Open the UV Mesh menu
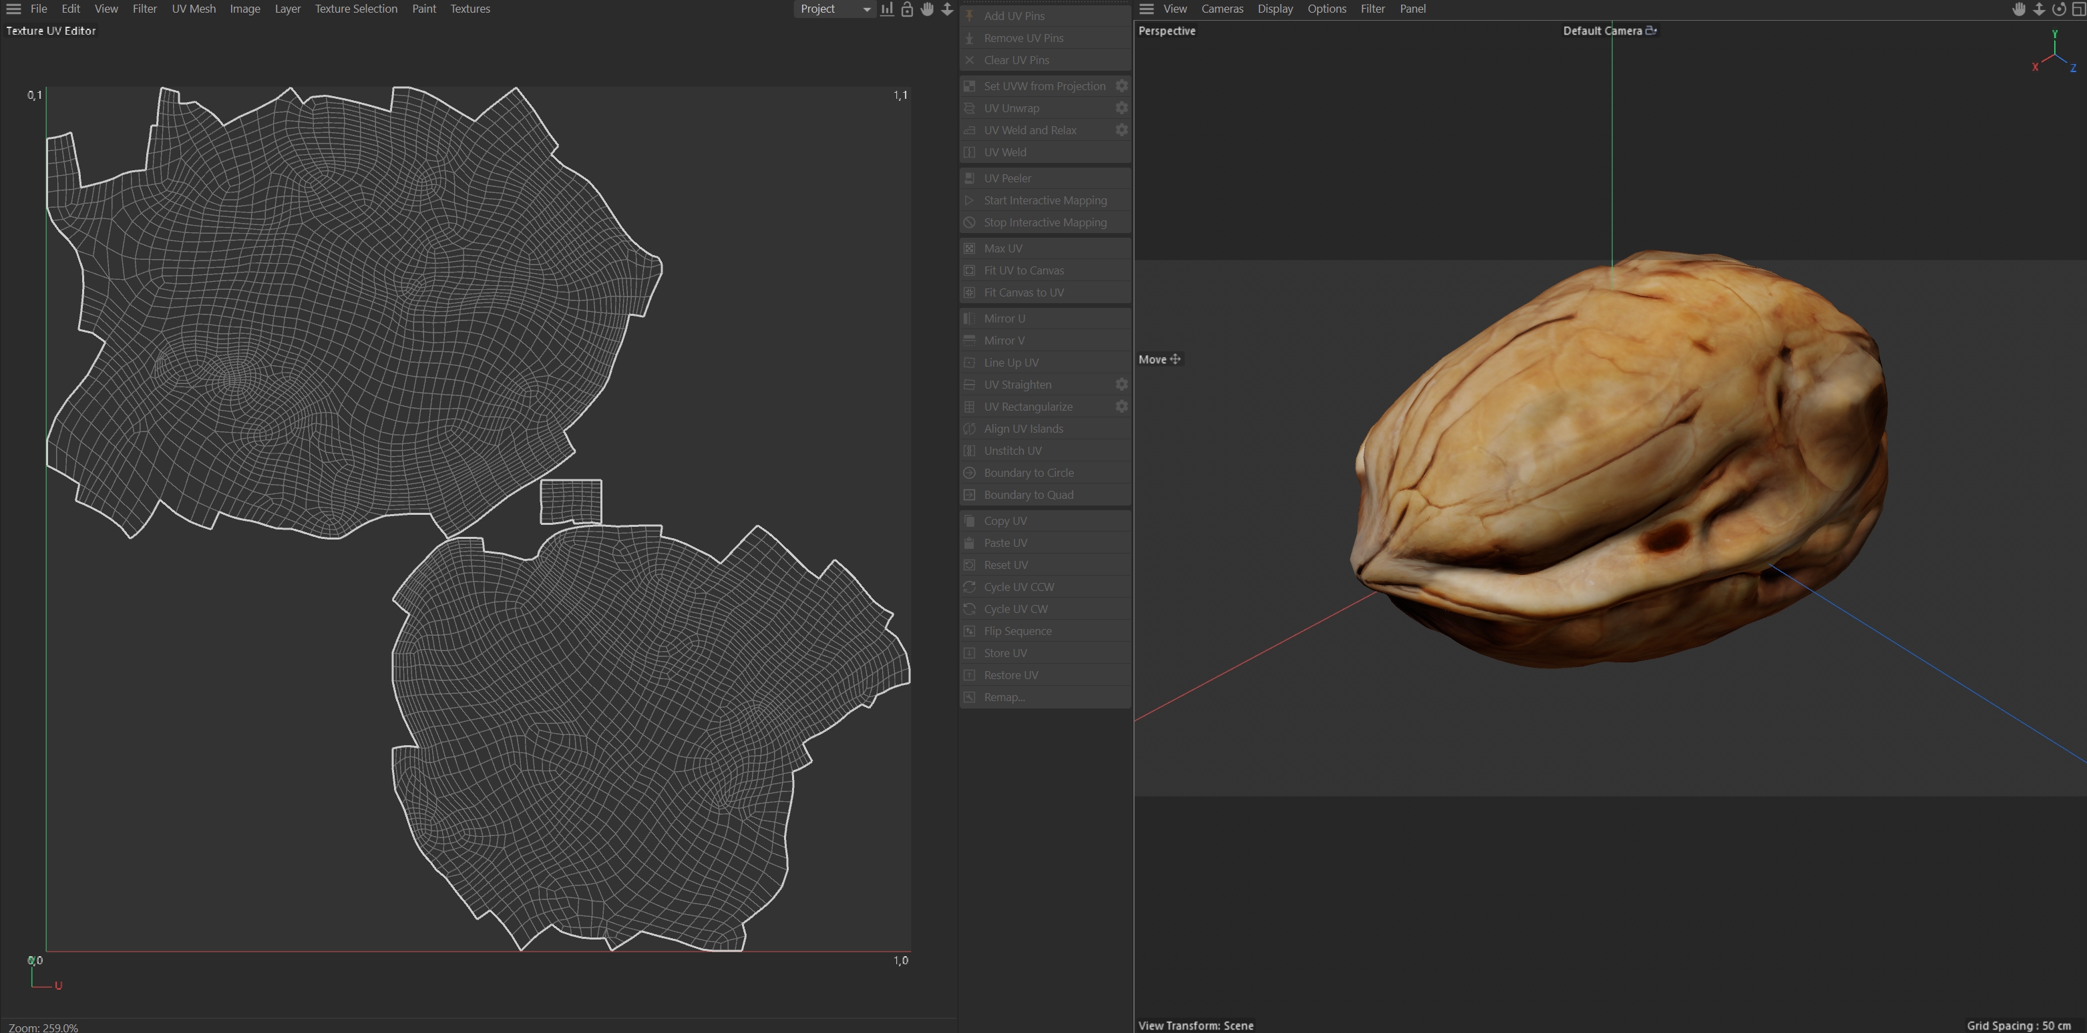The height and width of the screenshot is (1033, 2087). click(x=194, y=9)
